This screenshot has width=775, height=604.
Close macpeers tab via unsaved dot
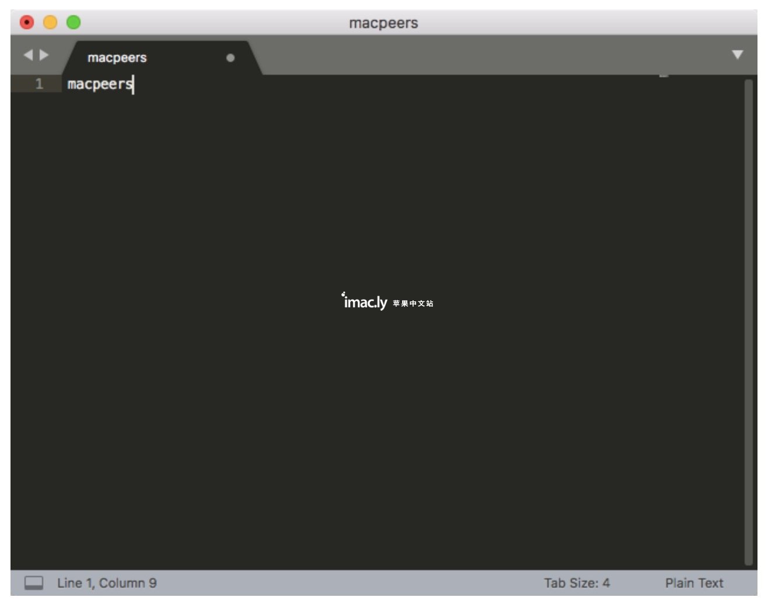(x=231, y=58)
